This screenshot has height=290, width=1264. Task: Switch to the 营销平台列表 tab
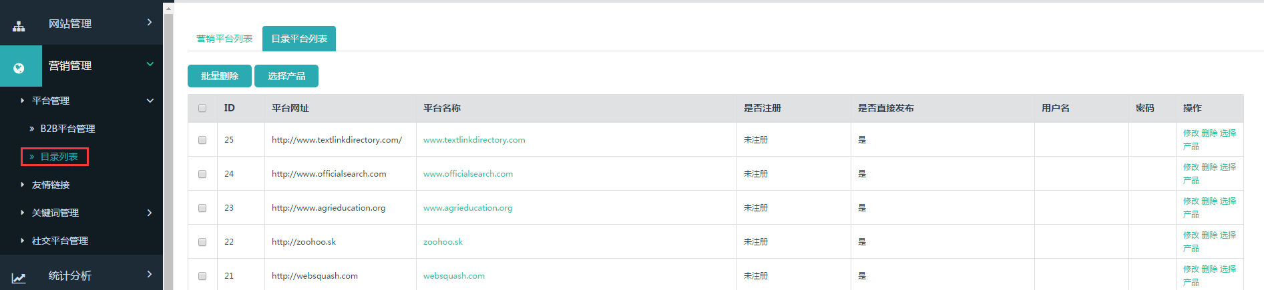tap(224, 39)
